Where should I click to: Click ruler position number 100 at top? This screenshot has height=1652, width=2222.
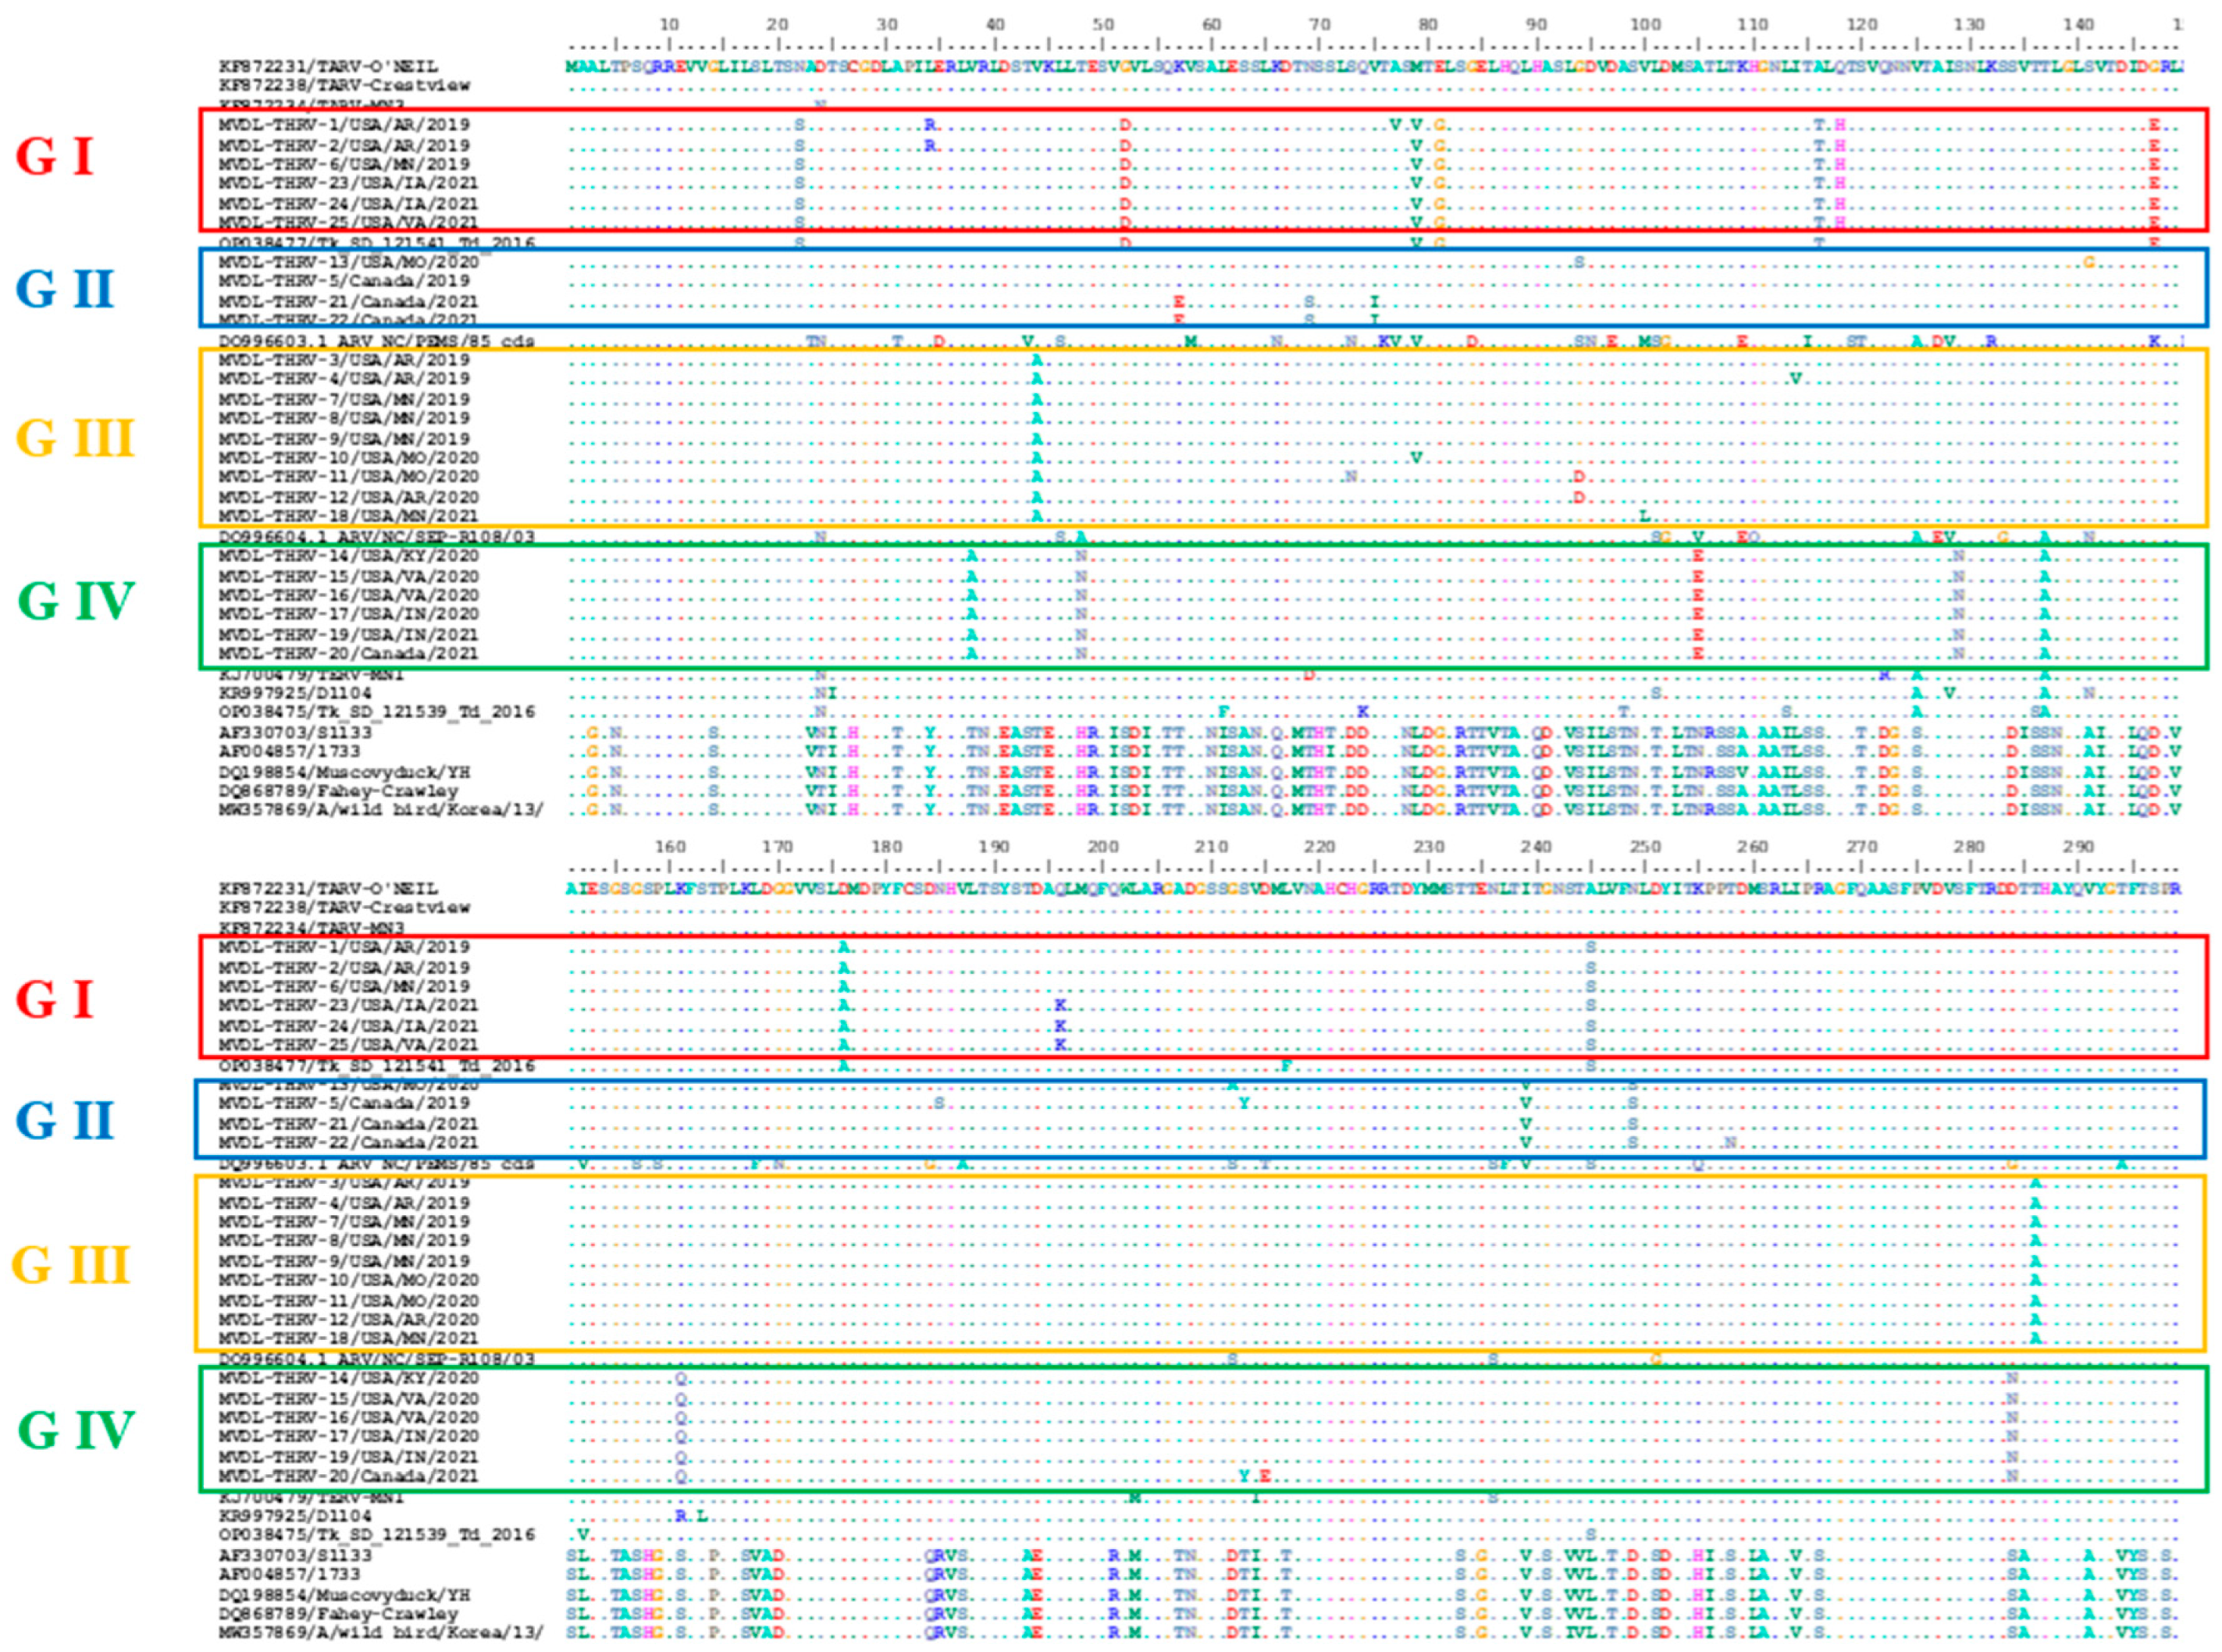[1646, 24]
